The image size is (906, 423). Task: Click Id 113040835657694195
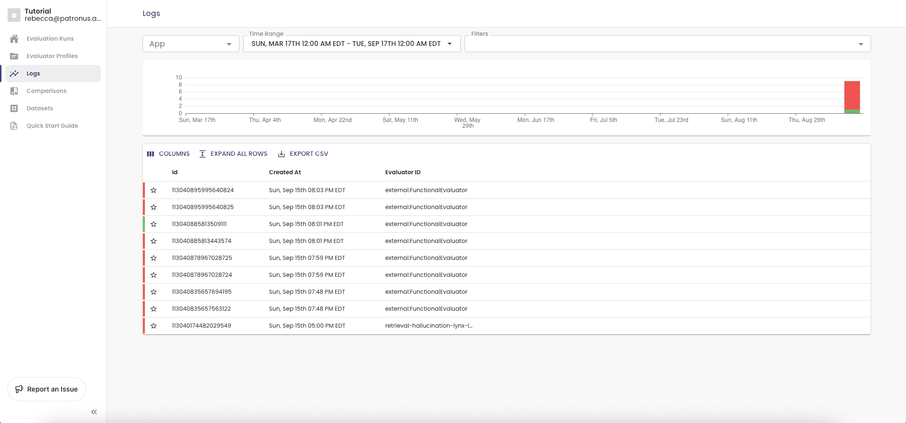click(202, 292)
